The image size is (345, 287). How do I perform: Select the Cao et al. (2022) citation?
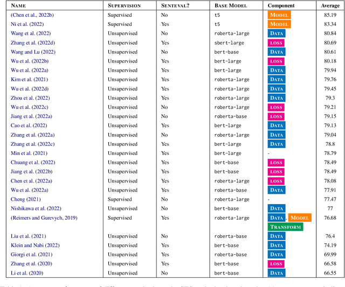[x=29, y=125]
